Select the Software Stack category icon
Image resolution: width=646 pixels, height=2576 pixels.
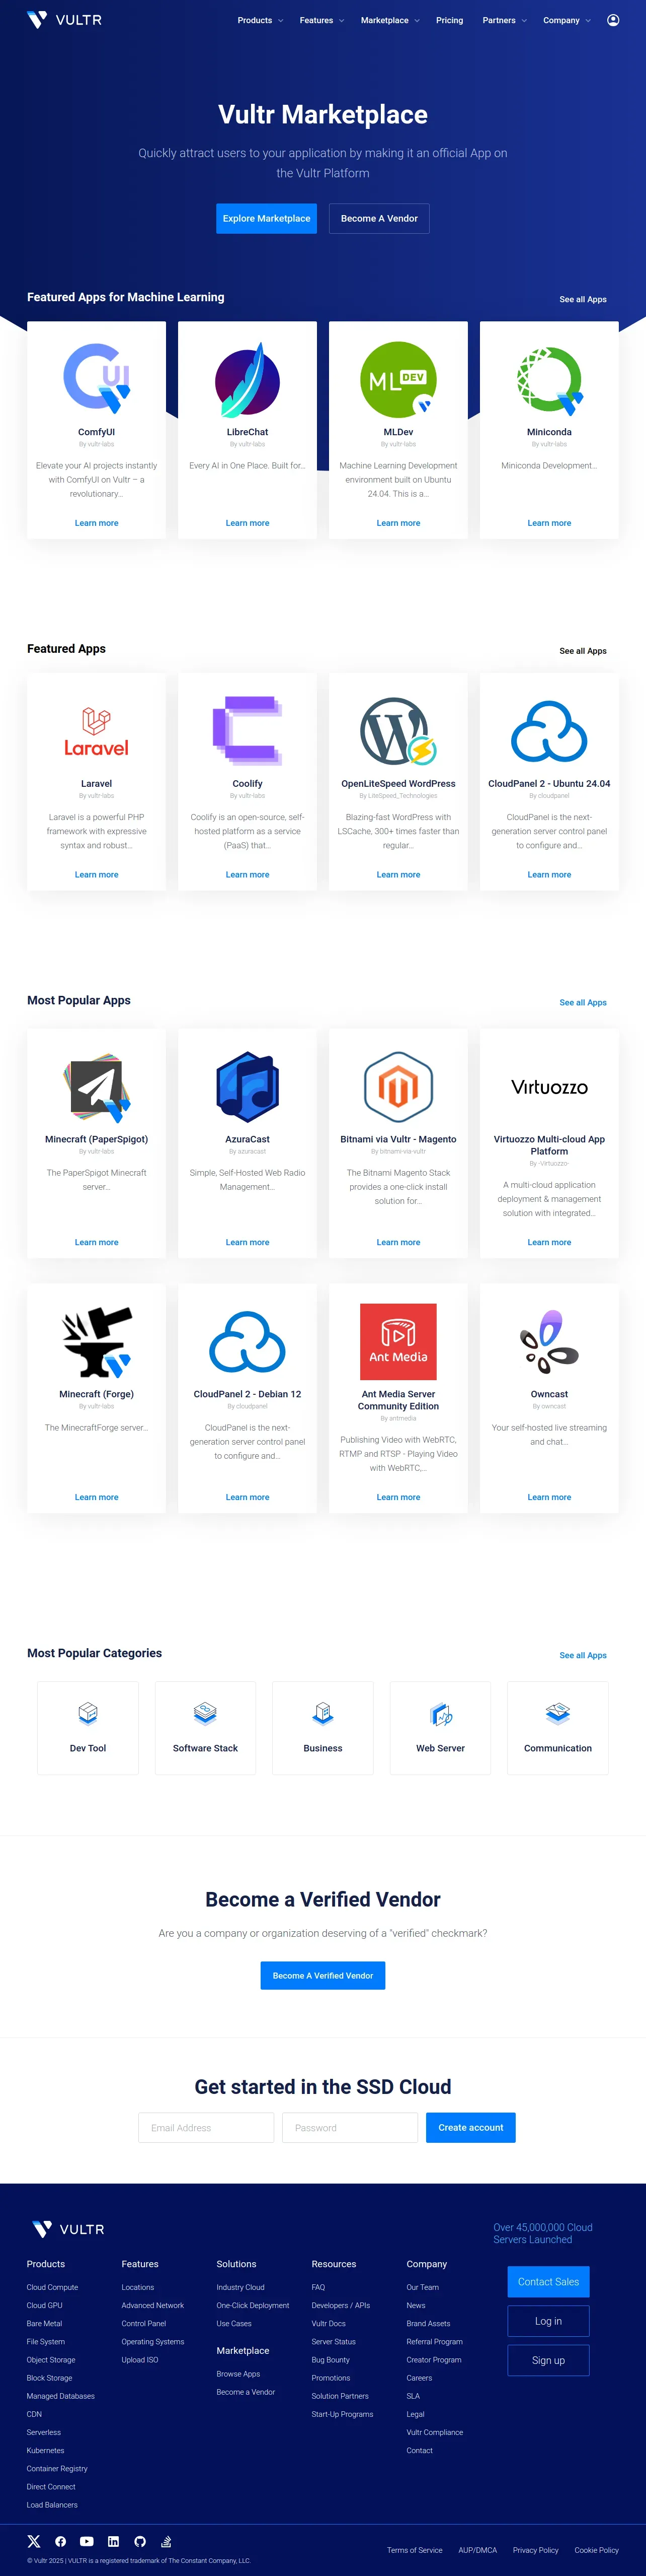(206, 1713)
